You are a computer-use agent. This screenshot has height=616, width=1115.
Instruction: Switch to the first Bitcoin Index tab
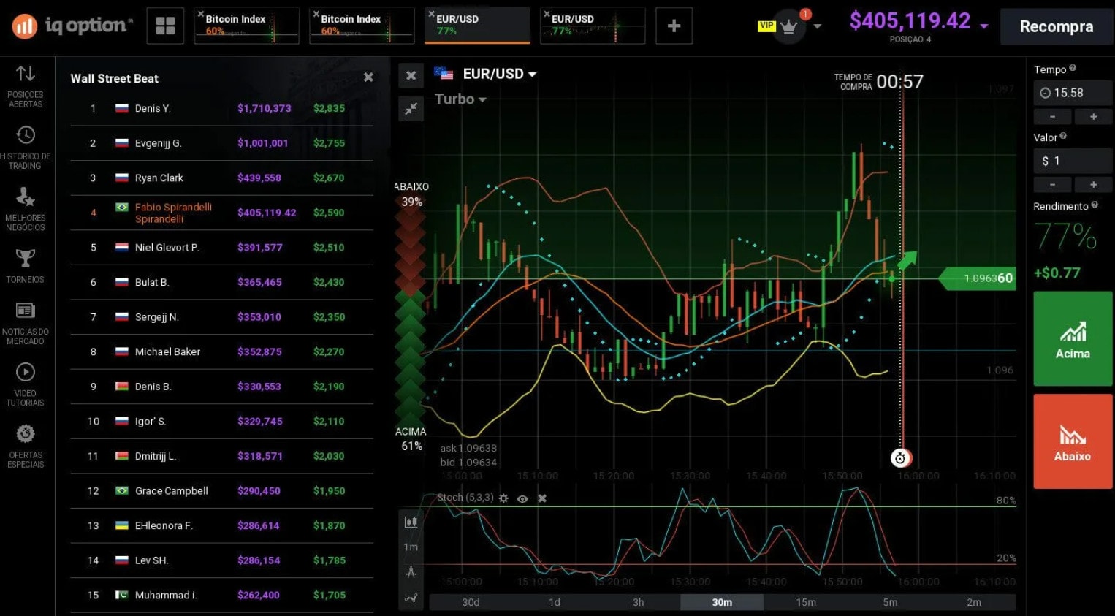(x=247, y=26)
